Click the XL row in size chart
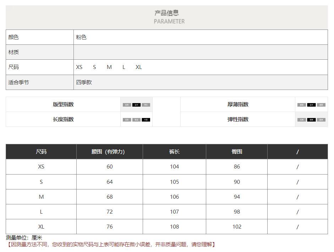 [x=41, y=227]
